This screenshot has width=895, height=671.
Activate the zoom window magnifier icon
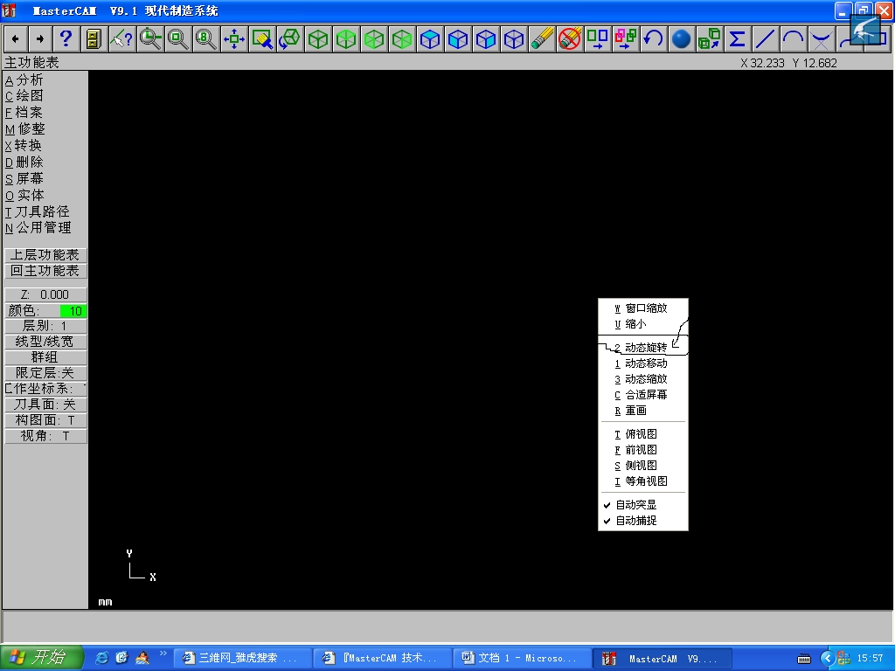150,39
